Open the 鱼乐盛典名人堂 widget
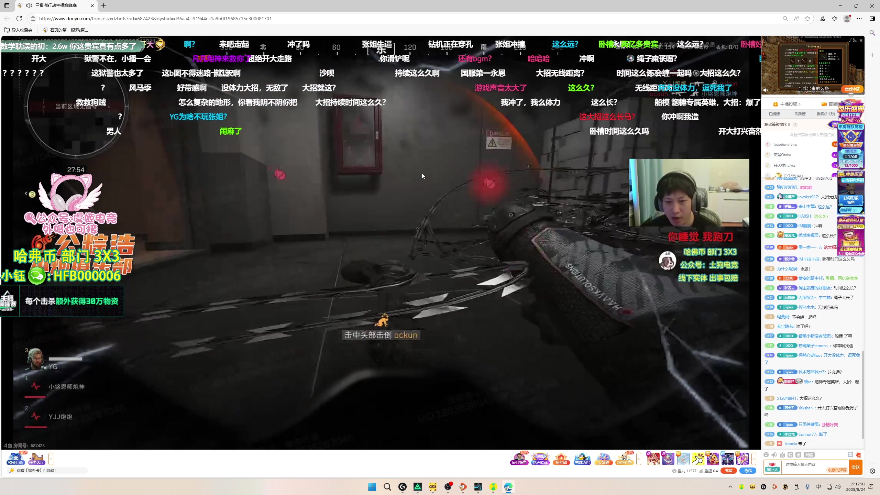 [851, 236]
